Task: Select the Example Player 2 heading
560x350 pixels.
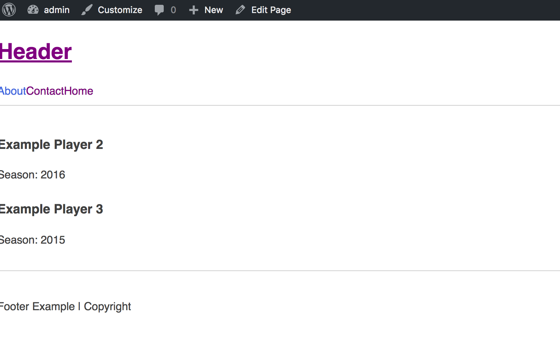Action: (51, 144)
